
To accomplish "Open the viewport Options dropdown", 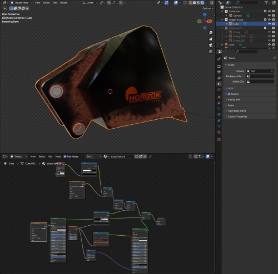I will tap(208, 8).
